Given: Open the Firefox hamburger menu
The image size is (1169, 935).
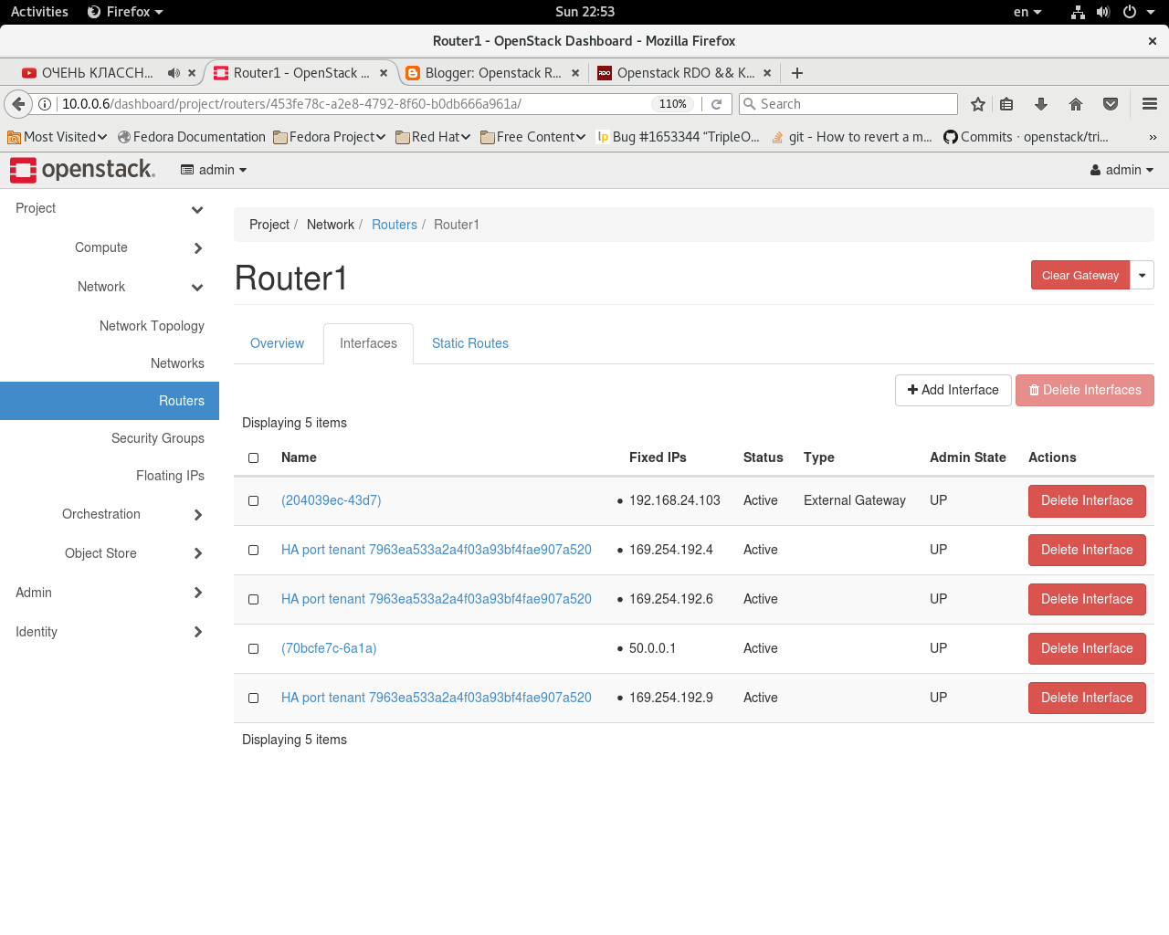Looking at the screenshot, I should pos(1149,104).
